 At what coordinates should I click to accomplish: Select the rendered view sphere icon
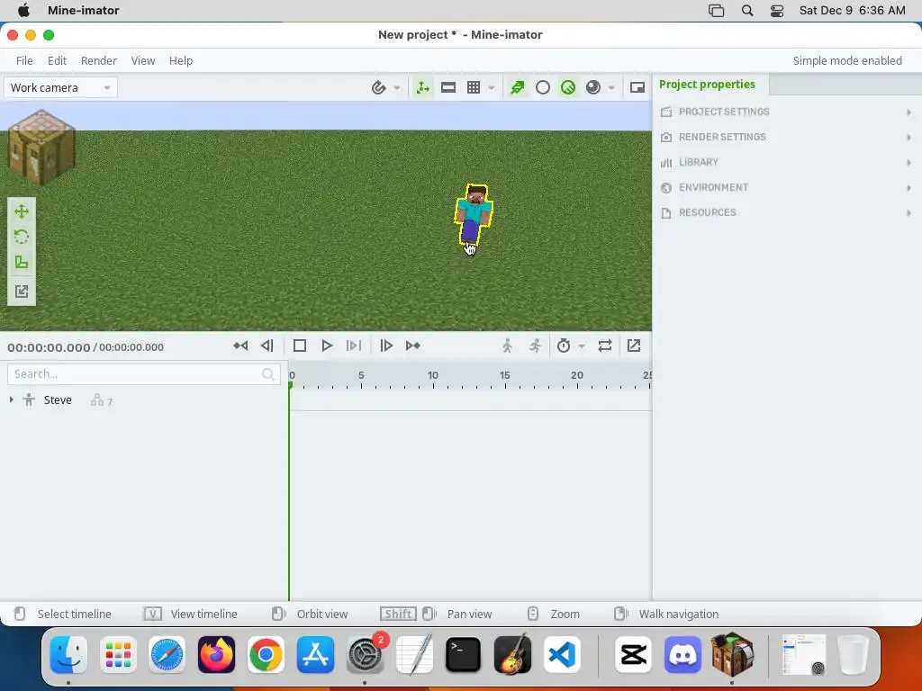coord(593,87)
